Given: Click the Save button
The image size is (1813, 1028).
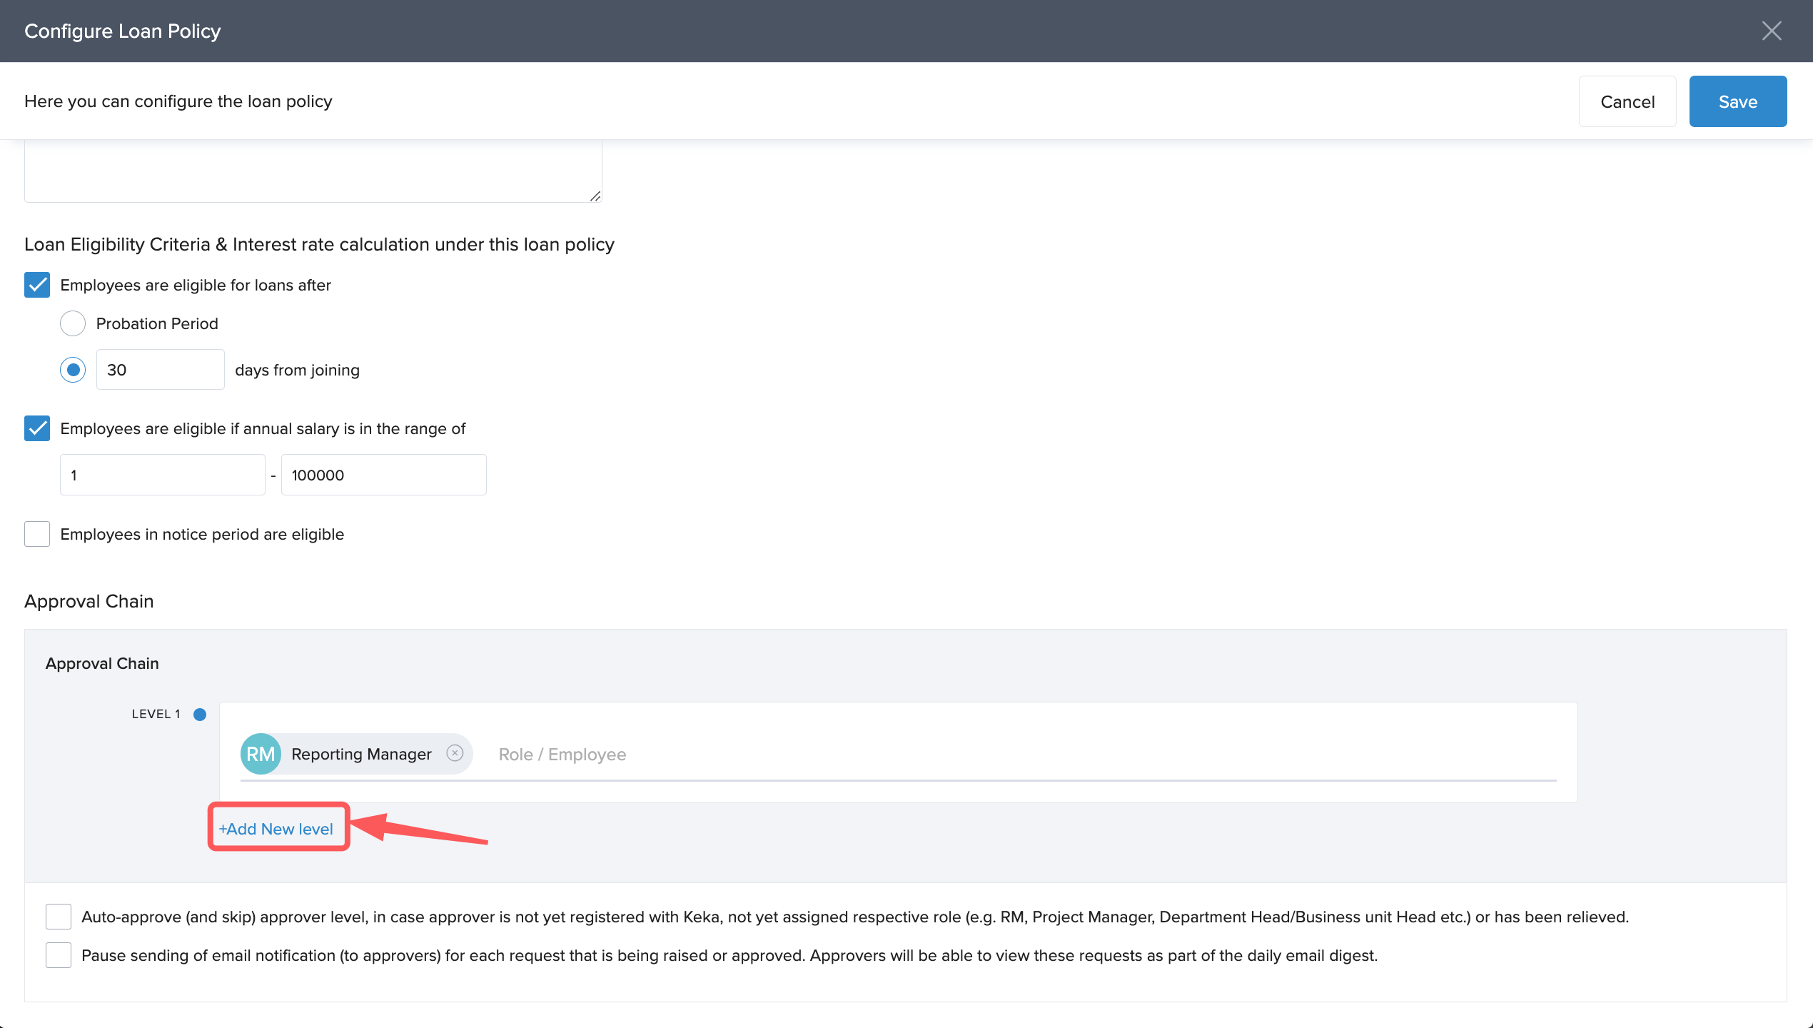Looking at the screenshot, I should pyautogui.click(x=1737, y=101).
